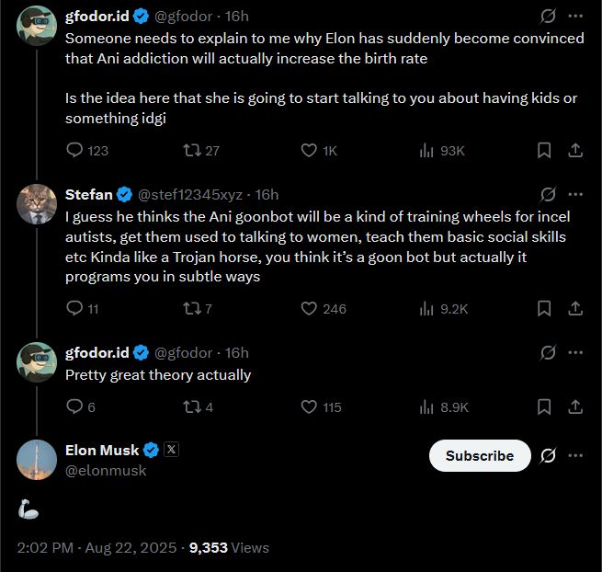Open @stef12345xyz handle link
The height and width of the screenshot is (572, 602).
[192, 194]
